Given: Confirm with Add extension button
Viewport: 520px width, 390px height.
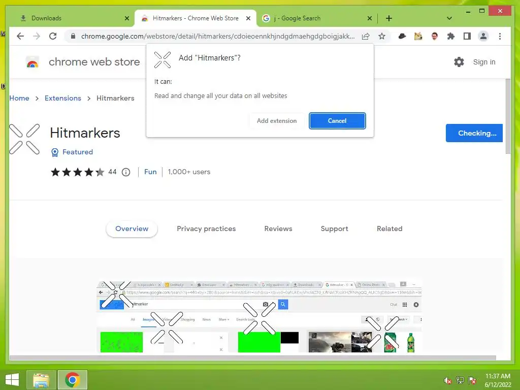Looking at the screenshot, I should 277,121.
